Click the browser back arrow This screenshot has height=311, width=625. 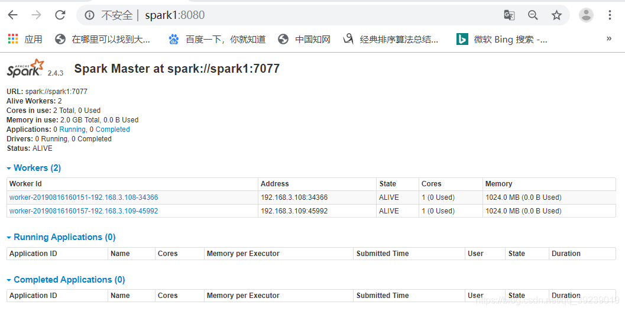pyautogui.click(x=13, y=15)
